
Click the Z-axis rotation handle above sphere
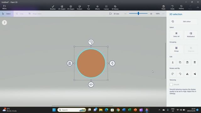[91, 42]
